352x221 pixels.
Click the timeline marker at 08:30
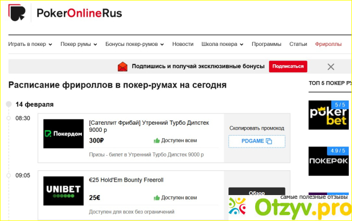coord(9,118)
